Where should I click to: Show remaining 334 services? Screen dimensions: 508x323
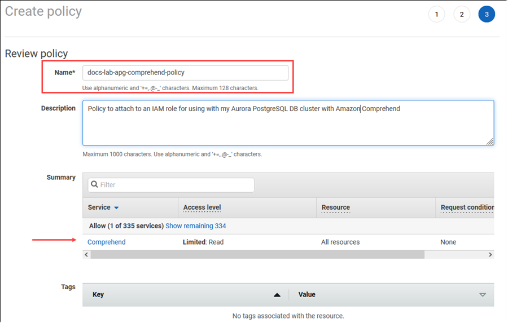[195, 226]
